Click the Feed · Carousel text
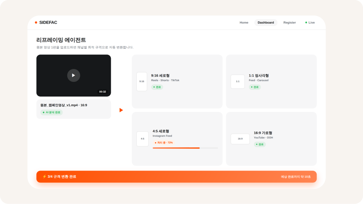Screen dimensions: 363x204 [x=259, y=80]
